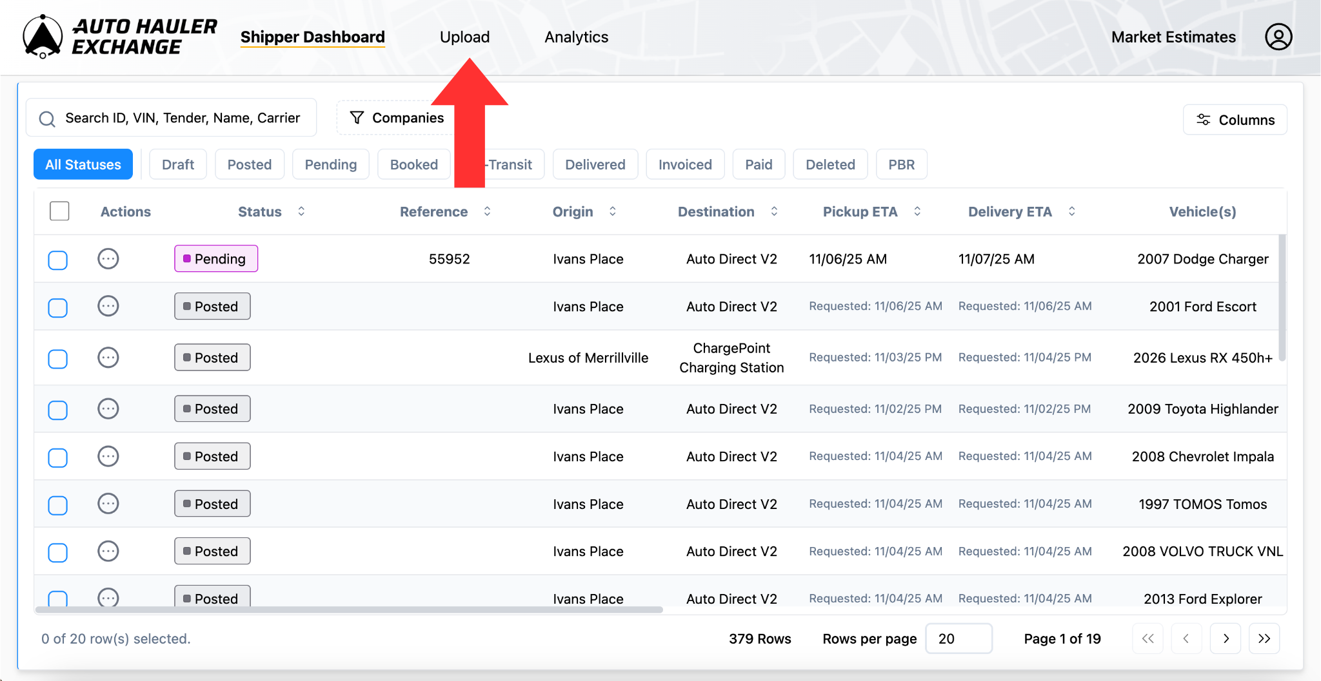Edit the Rows per page field

point(958,638)
